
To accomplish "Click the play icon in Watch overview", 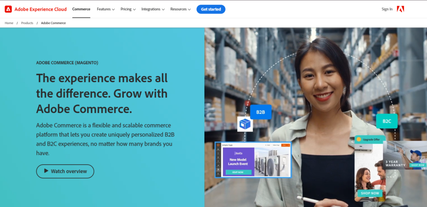I will pyautogui.click(x=46, y=171).
